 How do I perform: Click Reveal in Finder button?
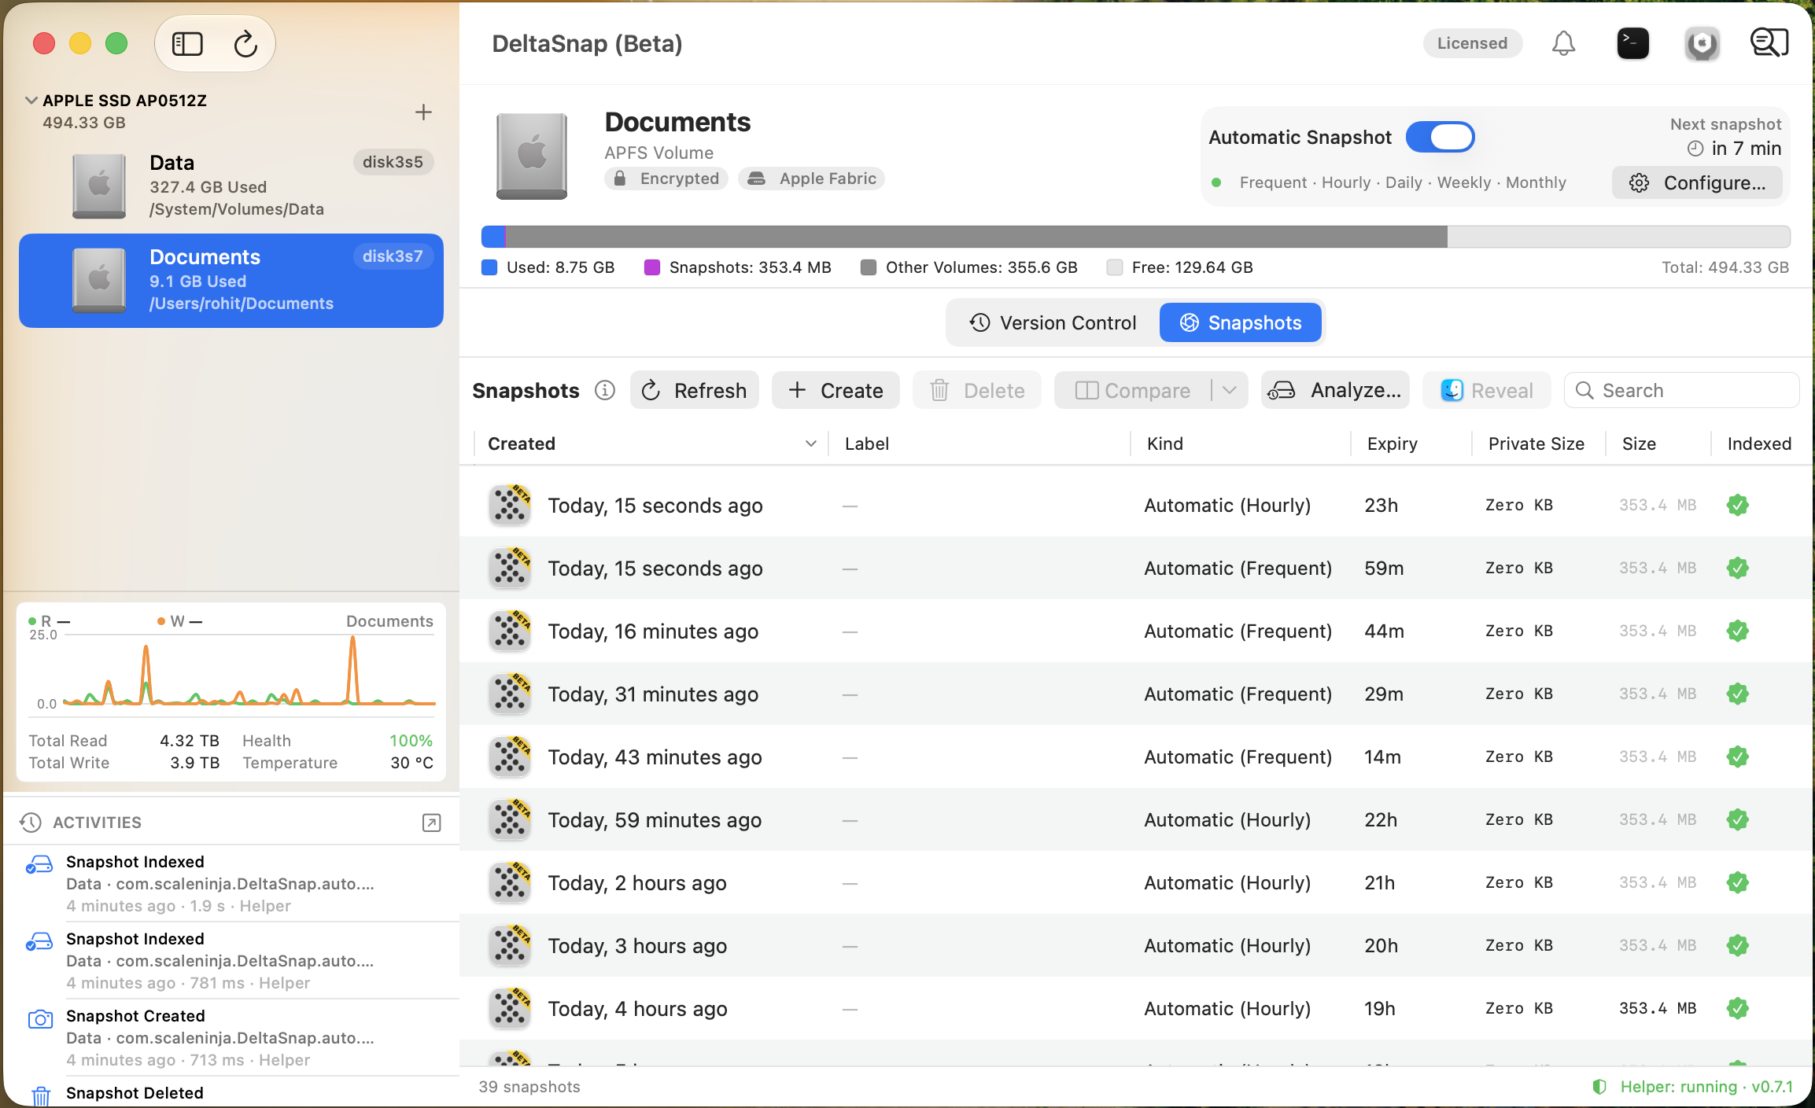[1486, 390]
